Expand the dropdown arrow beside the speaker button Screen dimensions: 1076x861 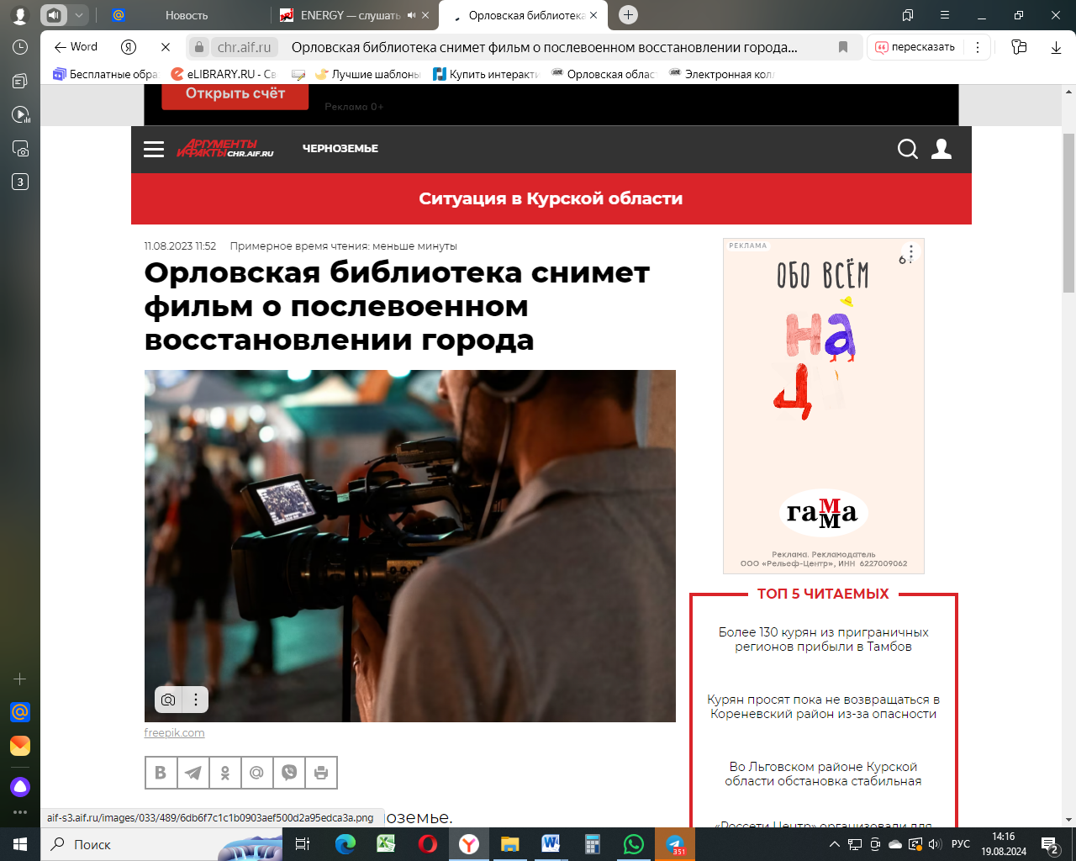78,15
